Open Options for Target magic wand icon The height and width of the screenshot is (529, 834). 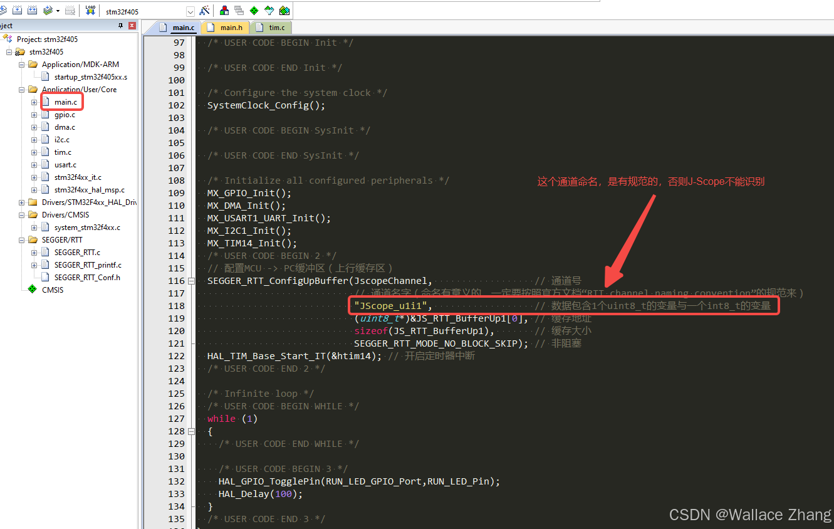(x=204, y=11)
